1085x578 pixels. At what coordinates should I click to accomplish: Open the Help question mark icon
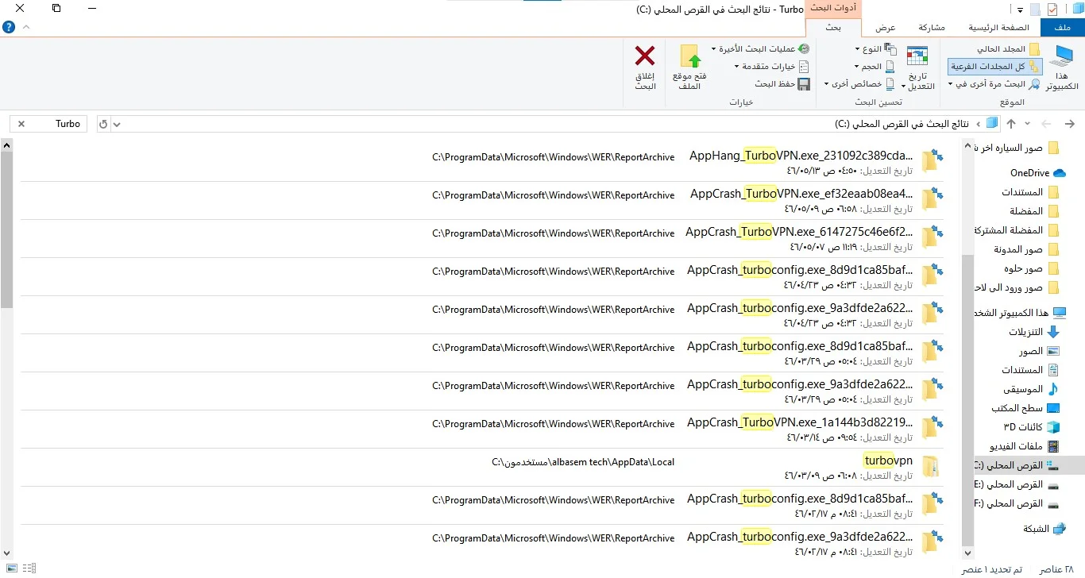9,26
